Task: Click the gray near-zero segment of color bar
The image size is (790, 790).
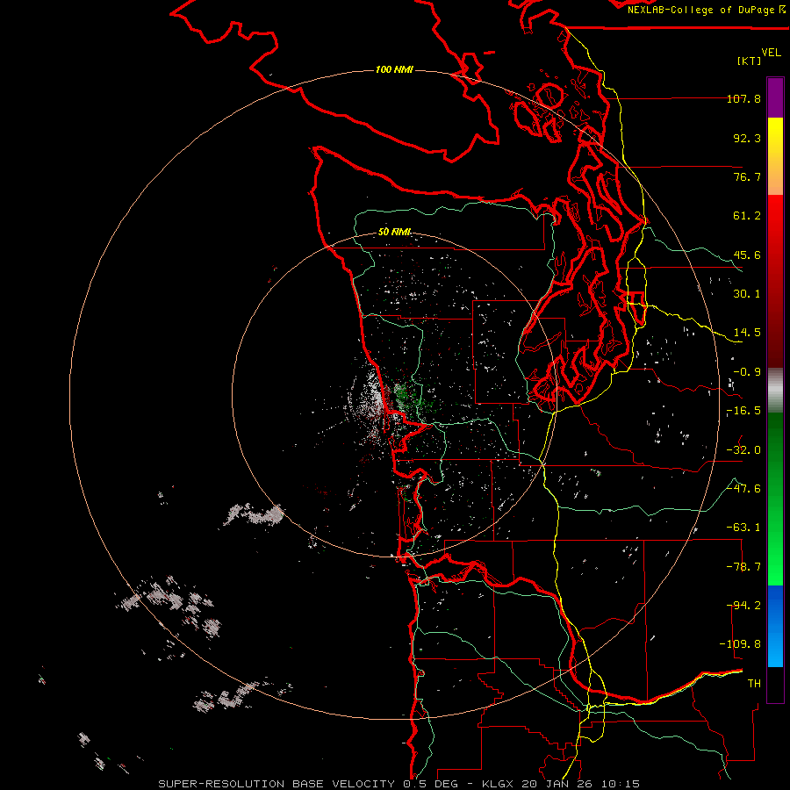Action: coord(775,390)
